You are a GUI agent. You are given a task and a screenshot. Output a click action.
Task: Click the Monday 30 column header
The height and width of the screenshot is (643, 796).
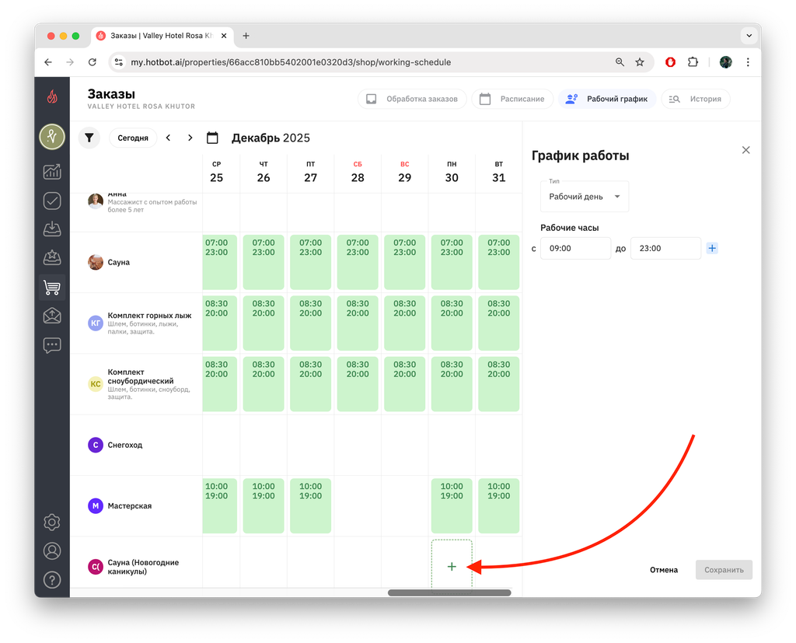452,172
